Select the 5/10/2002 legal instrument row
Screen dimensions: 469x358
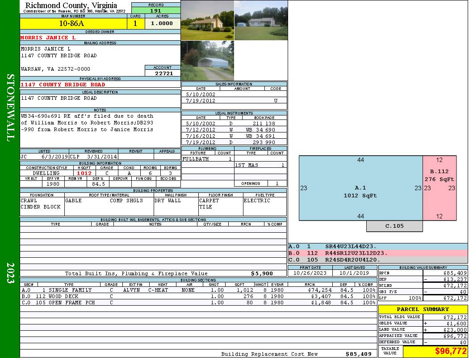point(234,123)
